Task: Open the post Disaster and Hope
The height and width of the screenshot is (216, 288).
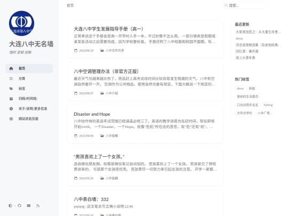Action: tap(92, 114)
